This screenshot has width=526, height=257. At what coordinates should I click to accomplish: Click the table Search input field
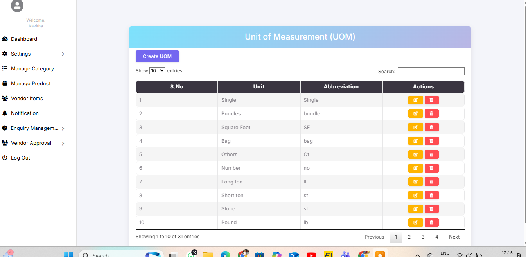pos(431,72)
